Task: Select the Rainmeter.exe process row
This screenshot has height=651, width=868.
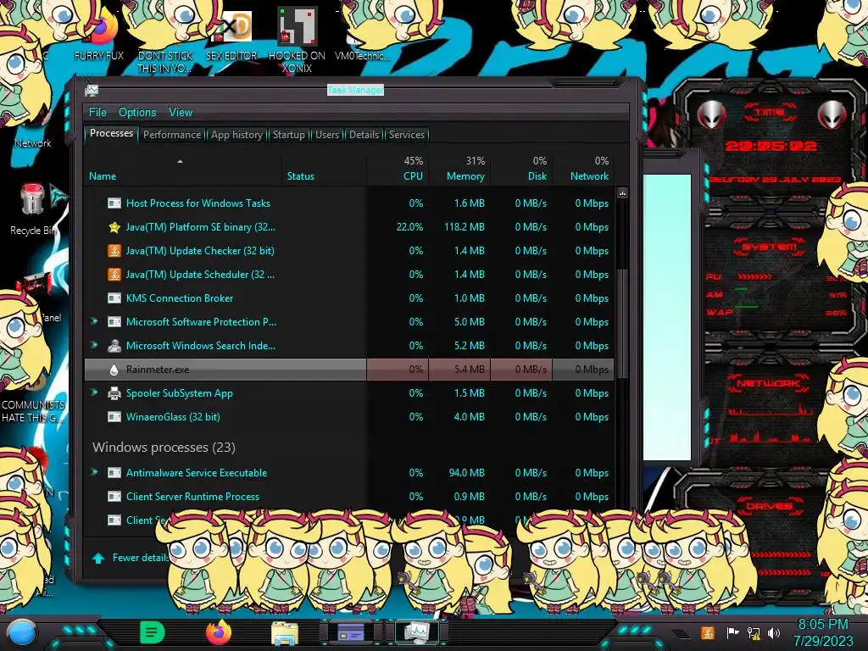Action: tap(348, 370)
